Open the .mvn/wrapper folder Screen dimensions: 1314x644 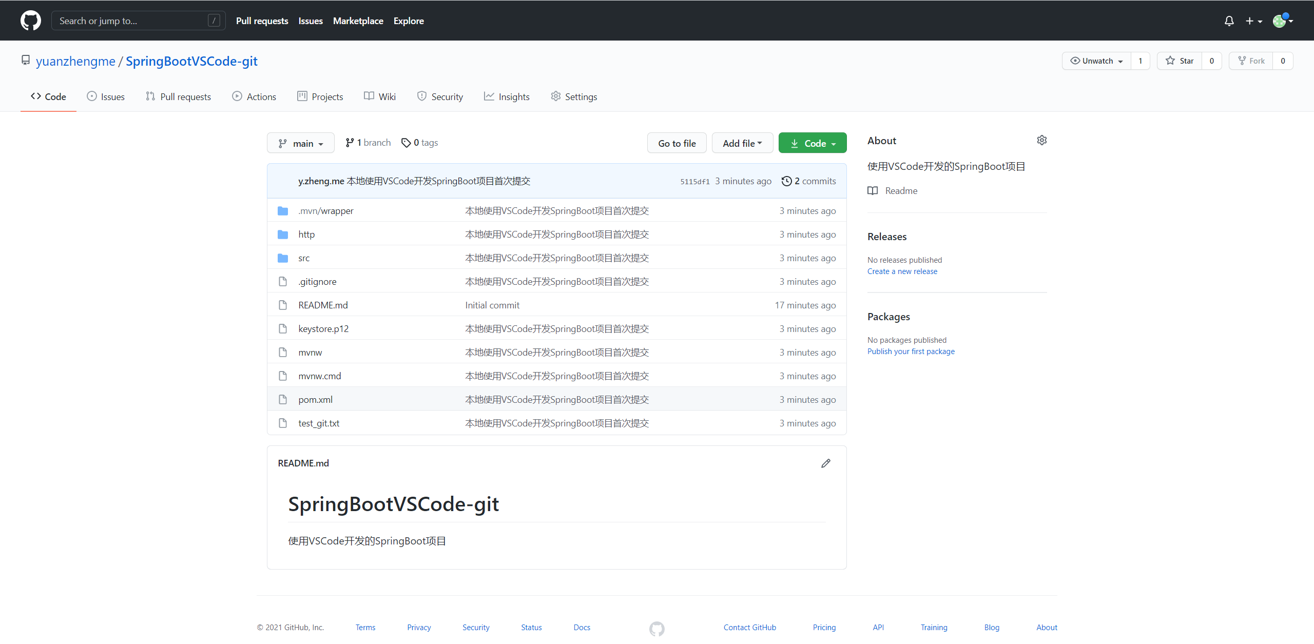coord(326,211)
